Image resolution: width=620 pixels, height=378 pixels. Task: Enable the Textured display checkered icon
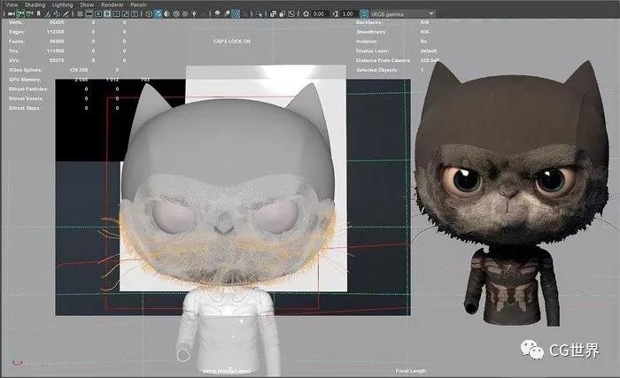185,14
